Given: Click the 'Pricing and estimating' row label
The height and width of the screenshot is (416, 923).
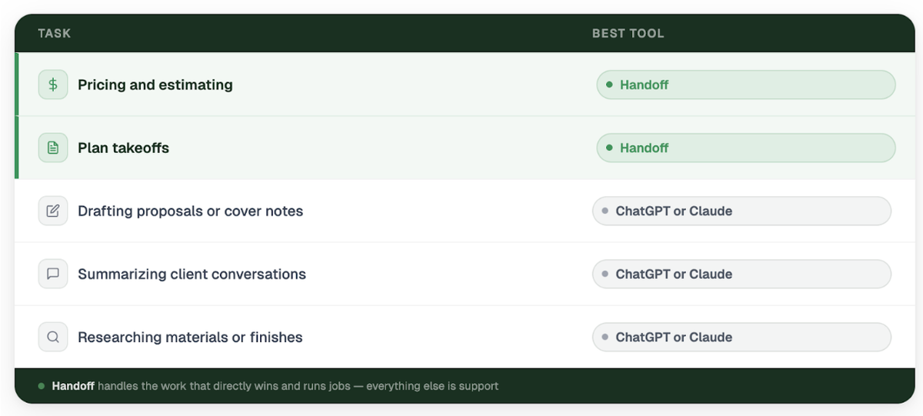Looking at the screenshot, I should pos(155,85).
